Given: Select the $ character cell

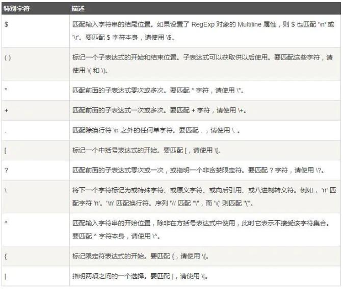Looking at the screenshot, I should pyautogui.click(x=5, y=25).
